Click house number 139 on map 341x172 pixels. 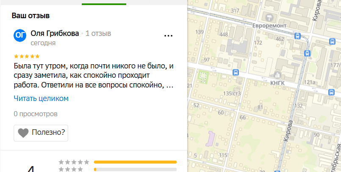(x=200, y=32)
